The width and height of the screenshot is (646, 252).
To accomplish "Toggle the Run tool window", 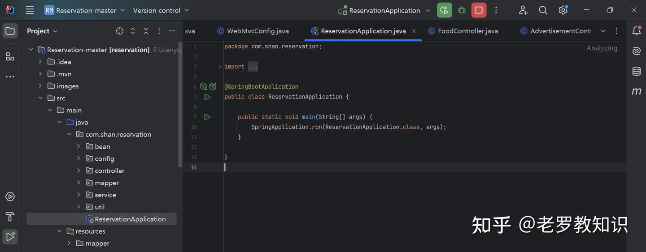I will pos(10,237).
